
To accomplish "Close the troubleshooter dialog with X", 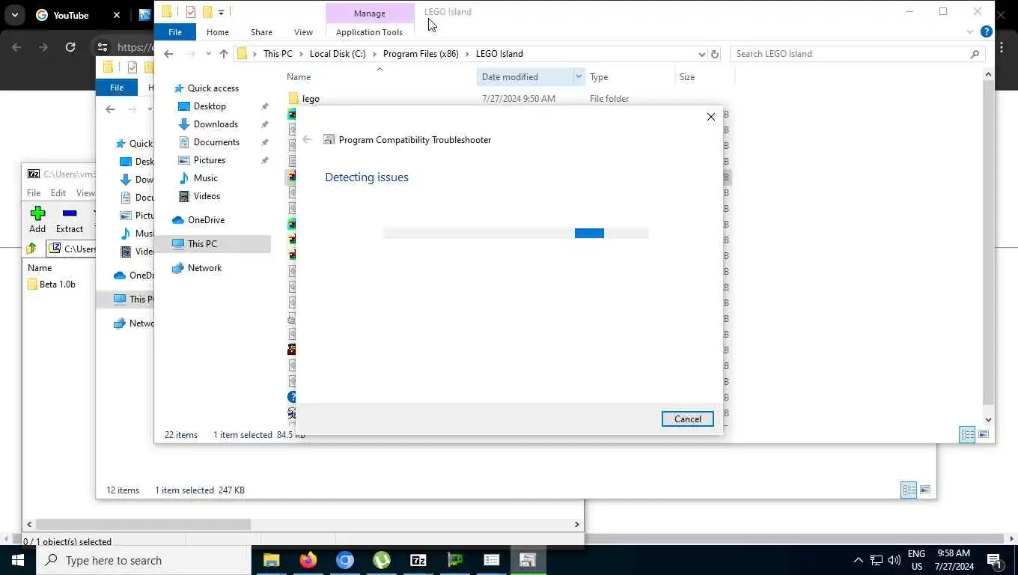I will coord(711,117).
